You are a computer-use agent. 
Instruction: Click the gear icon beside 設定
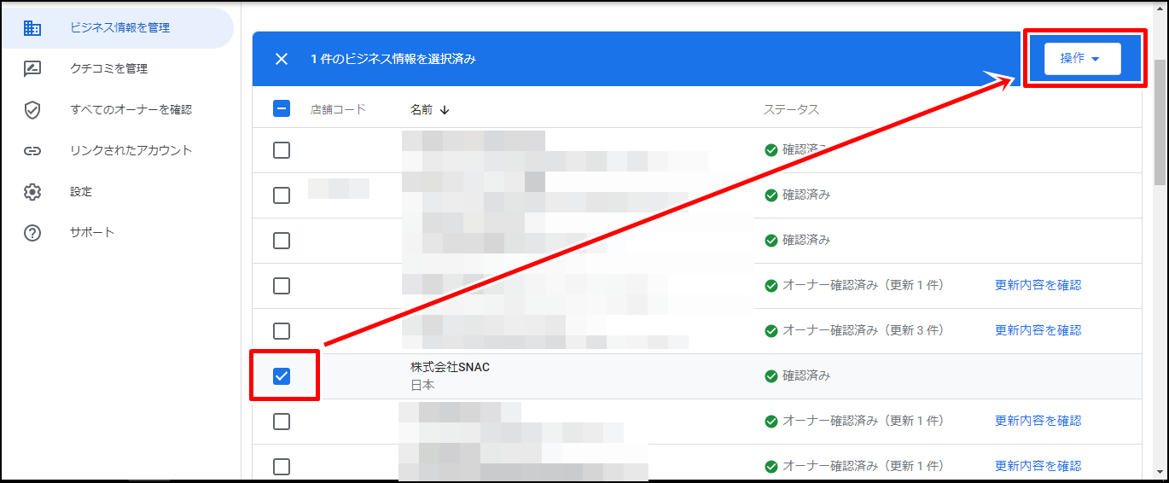(32, 192)
